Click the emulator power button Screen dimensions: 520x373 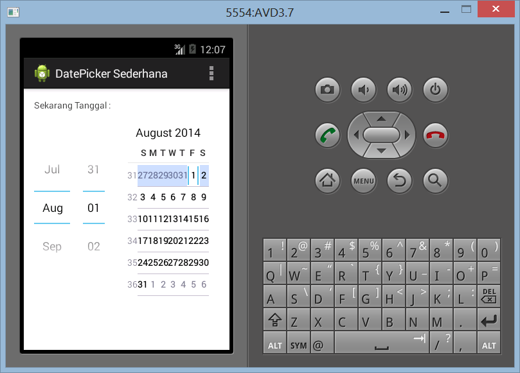(435, 90)
